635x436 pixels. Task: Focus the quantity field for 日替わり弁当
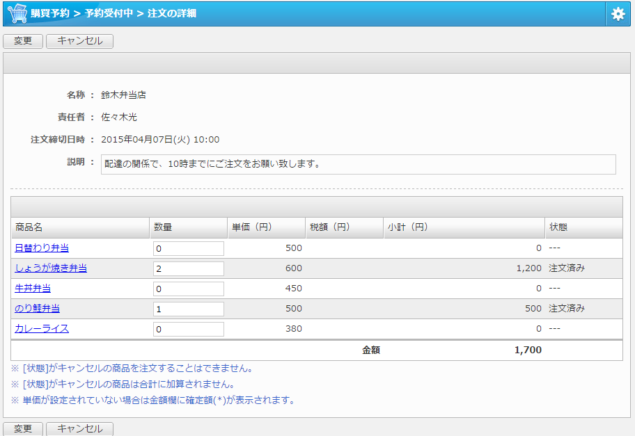click(188, 249)
